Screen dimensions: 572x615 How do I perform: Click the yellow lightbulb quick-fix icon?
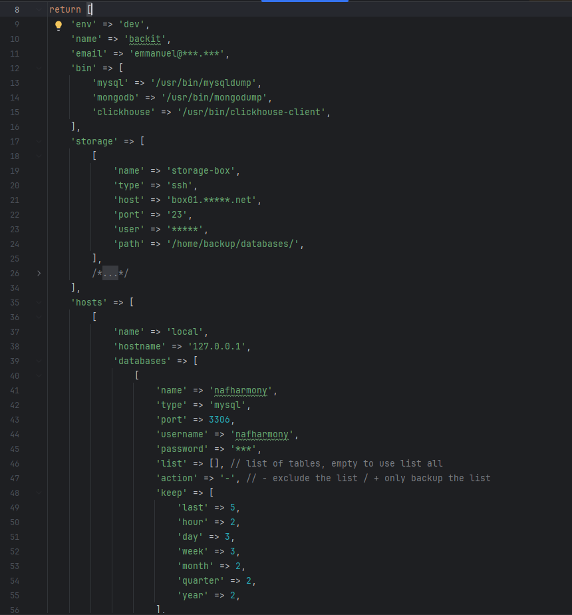58,25
